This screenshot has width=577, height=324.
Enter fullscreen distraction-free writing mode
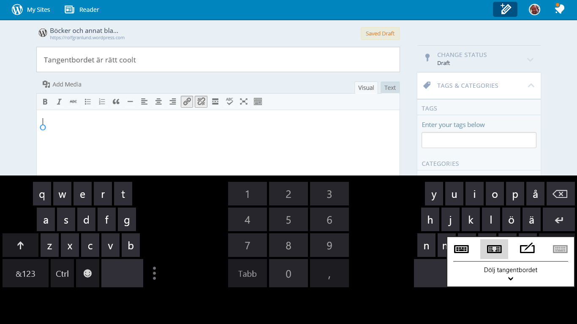(x=244, y=102)
